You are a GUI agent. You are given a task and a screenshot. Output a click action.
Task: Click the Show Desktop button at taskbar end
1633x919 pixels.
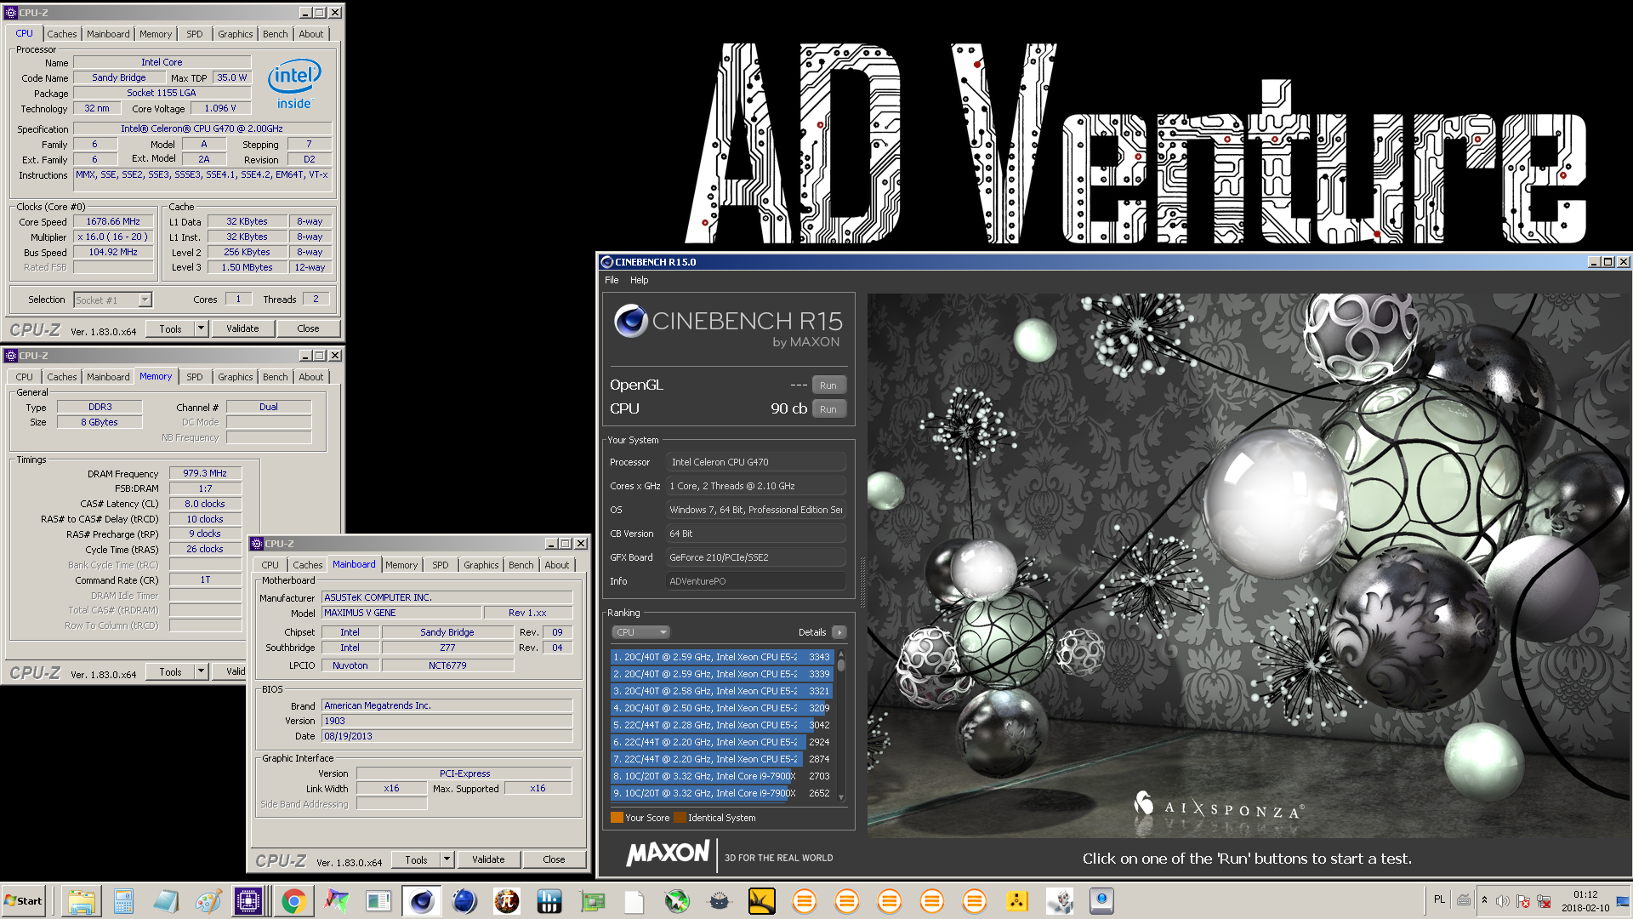tap(1624, 901)
